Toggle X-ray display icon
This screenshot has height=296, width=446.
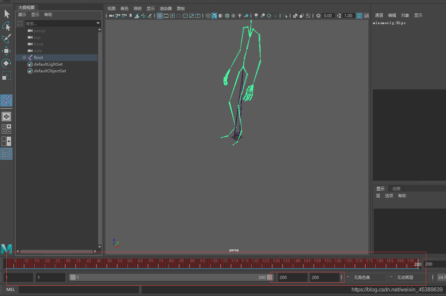pyautogui.click(x=295, y=16)
